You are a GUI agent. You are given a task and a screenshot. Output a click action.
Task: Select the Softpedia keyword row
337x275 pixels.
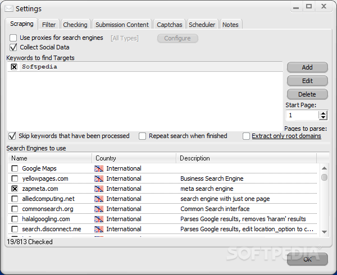pos(145,67)
